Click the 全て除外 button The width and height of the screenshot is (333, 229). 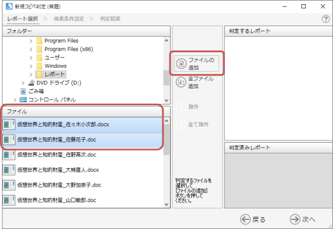[x=193, y=124]
